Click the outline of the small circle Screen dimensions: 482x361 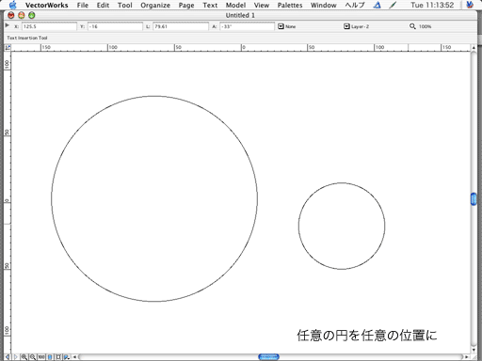click(x=342, y=183)
